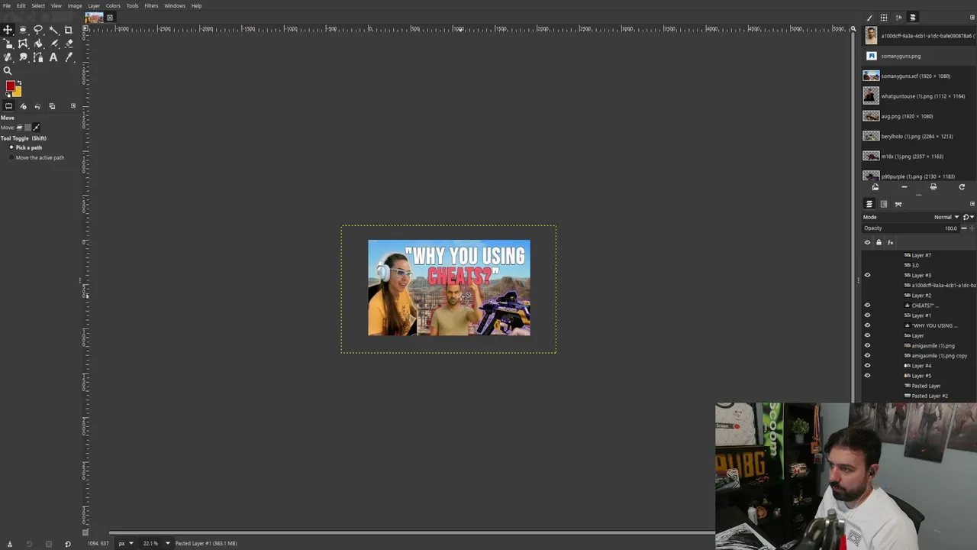The width and height of the screenshot is (977, 550).
Task: Open somanyguns.xcf from document history
Action: 919,76
